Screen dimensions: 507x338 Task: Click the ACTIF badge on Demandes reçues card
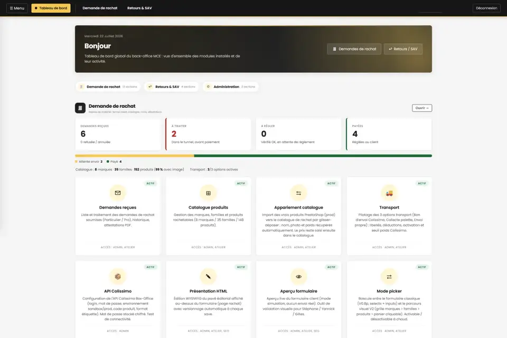[151, 183]
